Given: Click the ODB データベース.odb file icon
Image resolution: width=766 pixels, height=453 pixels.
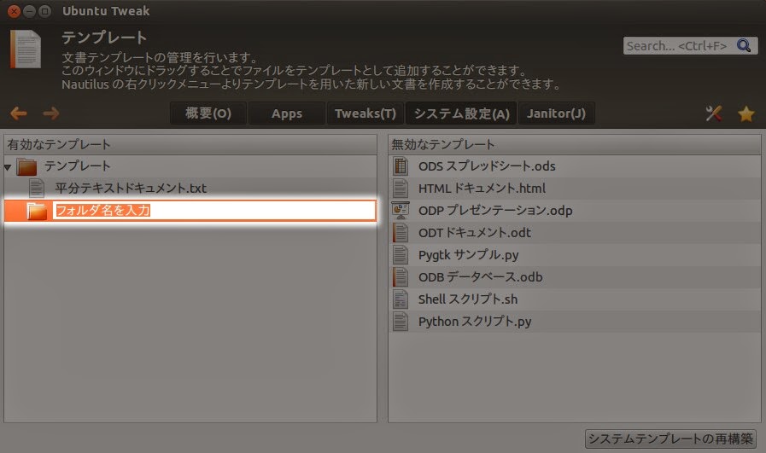Looking at the screenshot, I should pyautogui.click(x=401, y=276).
